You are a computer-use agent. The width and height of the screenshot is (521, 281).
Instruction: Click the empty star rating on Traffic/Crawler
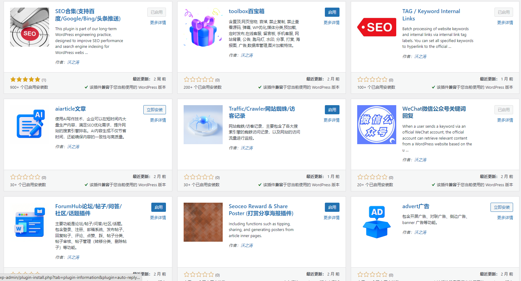coord(199,177)
